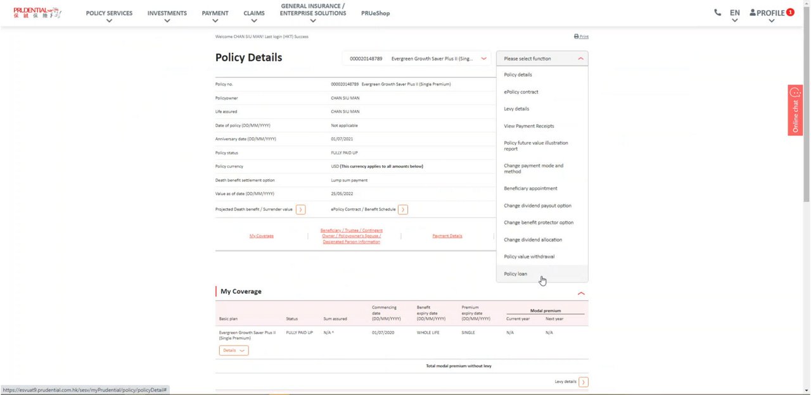Expand the coverage Details button
This screenshot has width=811, height=395.
pyautogui.click(x=234, y=350)
